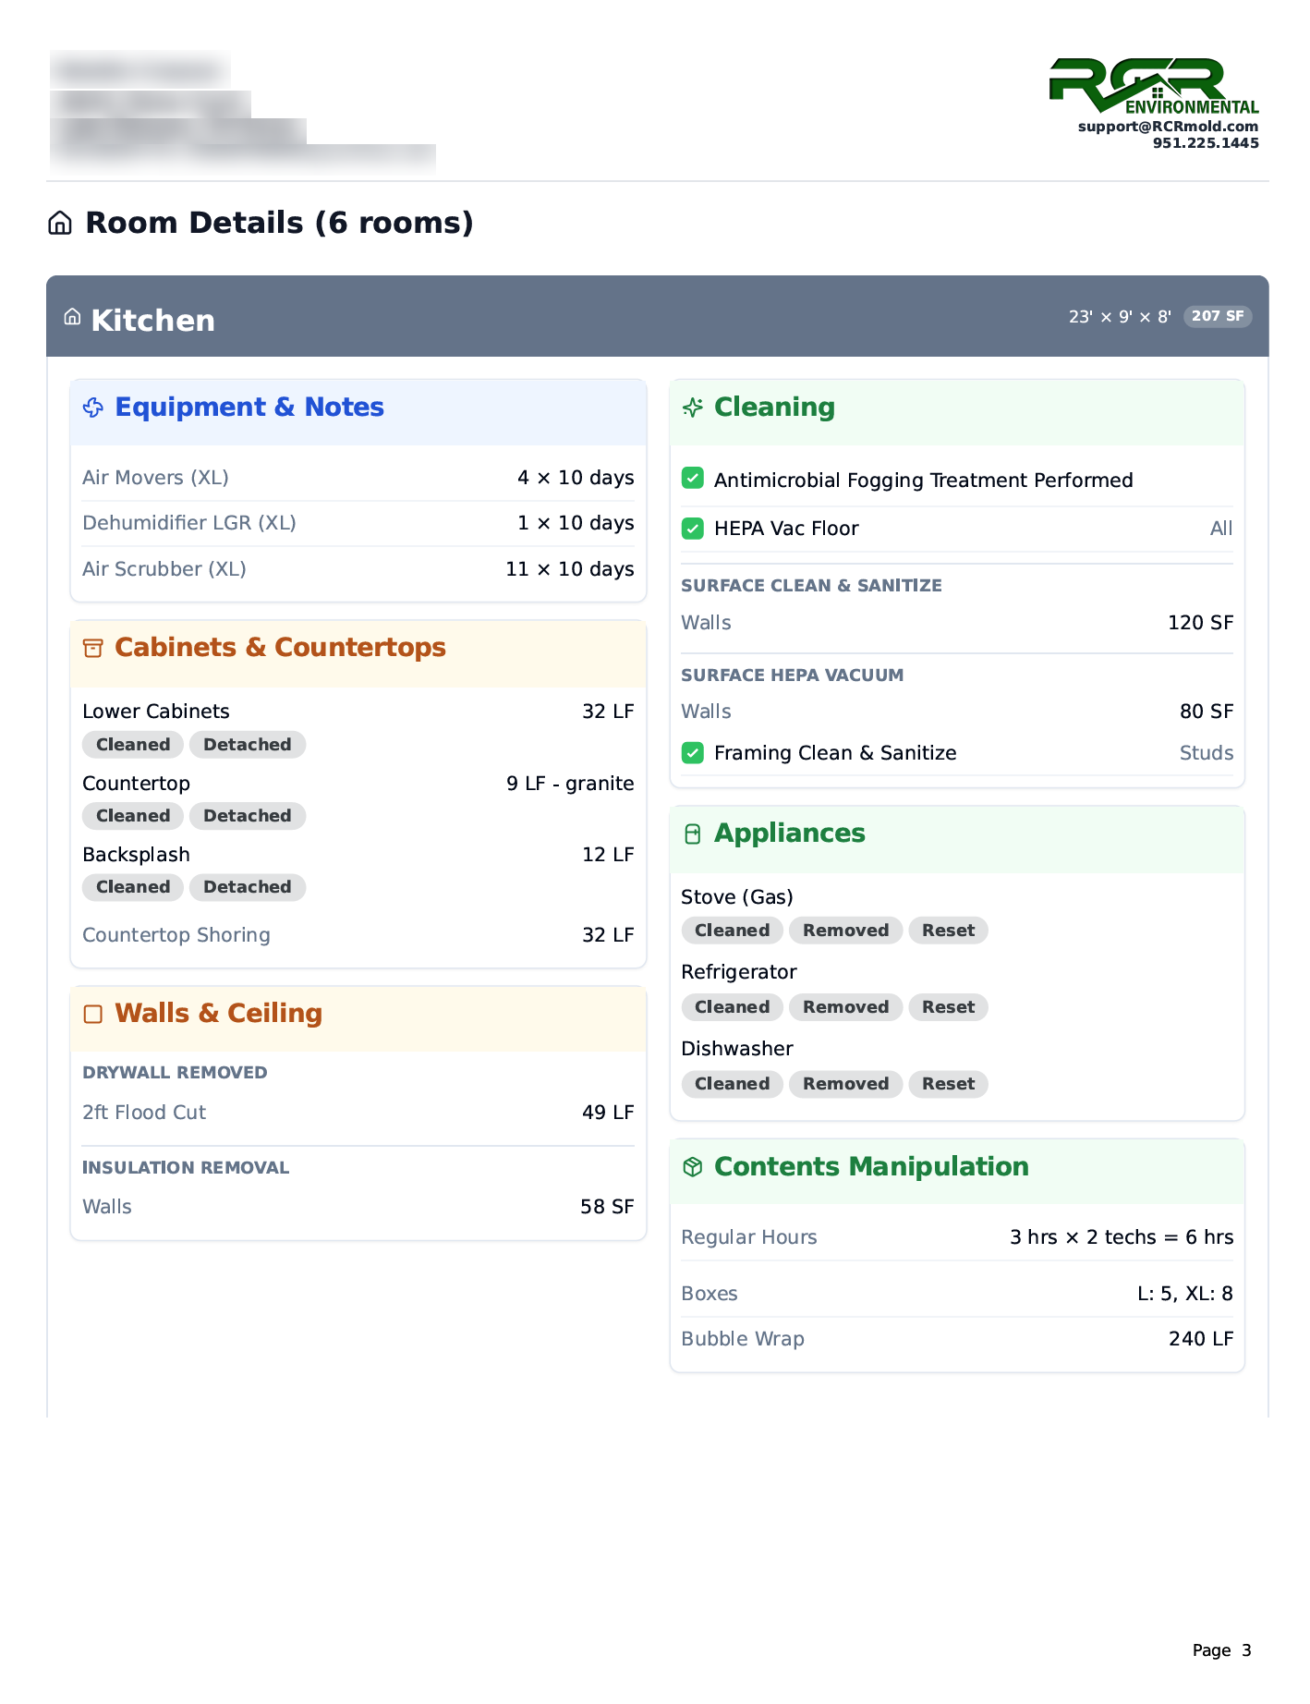Click the 80 SF walls value

tap(1207, 712)
